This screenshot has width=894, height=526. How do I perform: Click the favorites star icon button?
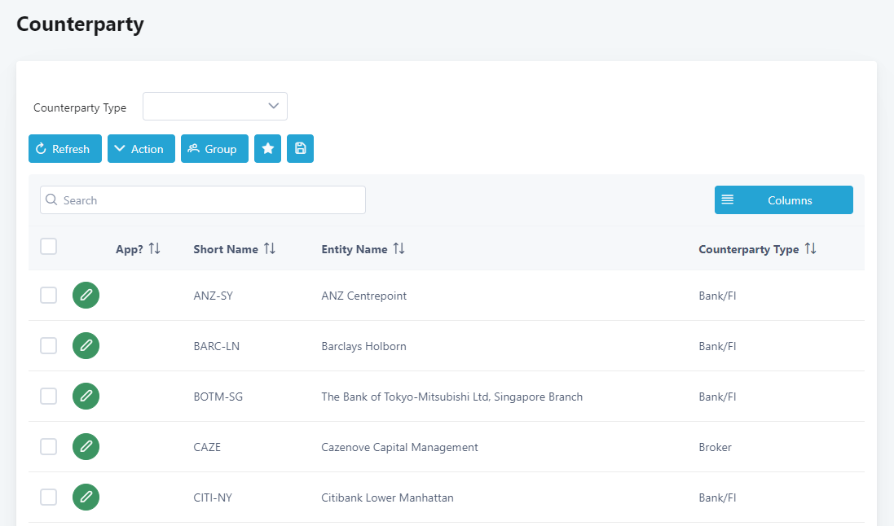(x=267, y=149)
